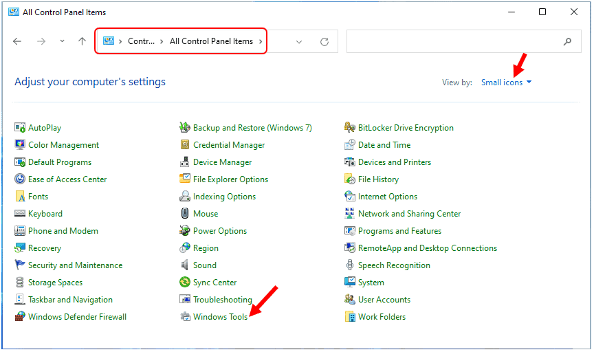Click the Fonts icon
The height and width of the screenshot is (352, 594).
[20, 196]
